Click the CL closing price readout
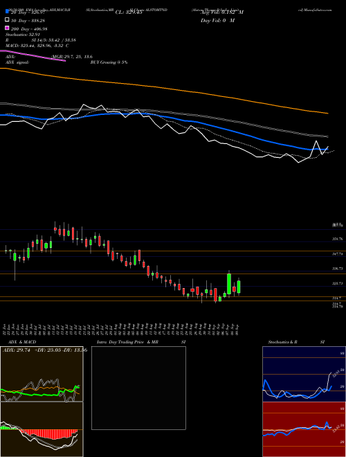The image size is (346, 457). pyautogui.click(x=129, y=12)
